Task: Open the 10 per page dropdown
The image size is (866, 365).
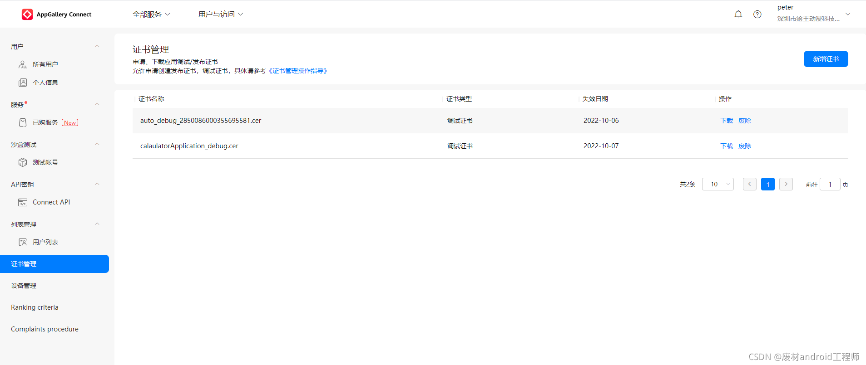Action: [x=718, y=184]
